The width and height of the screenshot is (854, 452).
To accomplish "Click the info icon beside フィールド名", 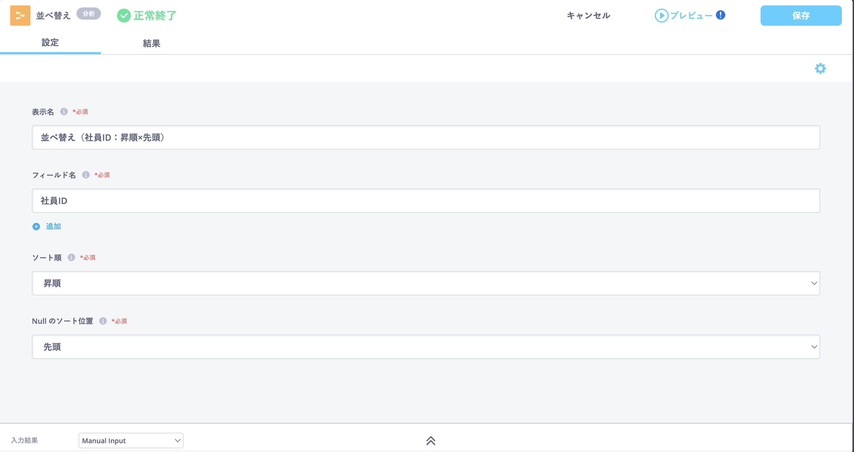I will (x=86, y=175).
